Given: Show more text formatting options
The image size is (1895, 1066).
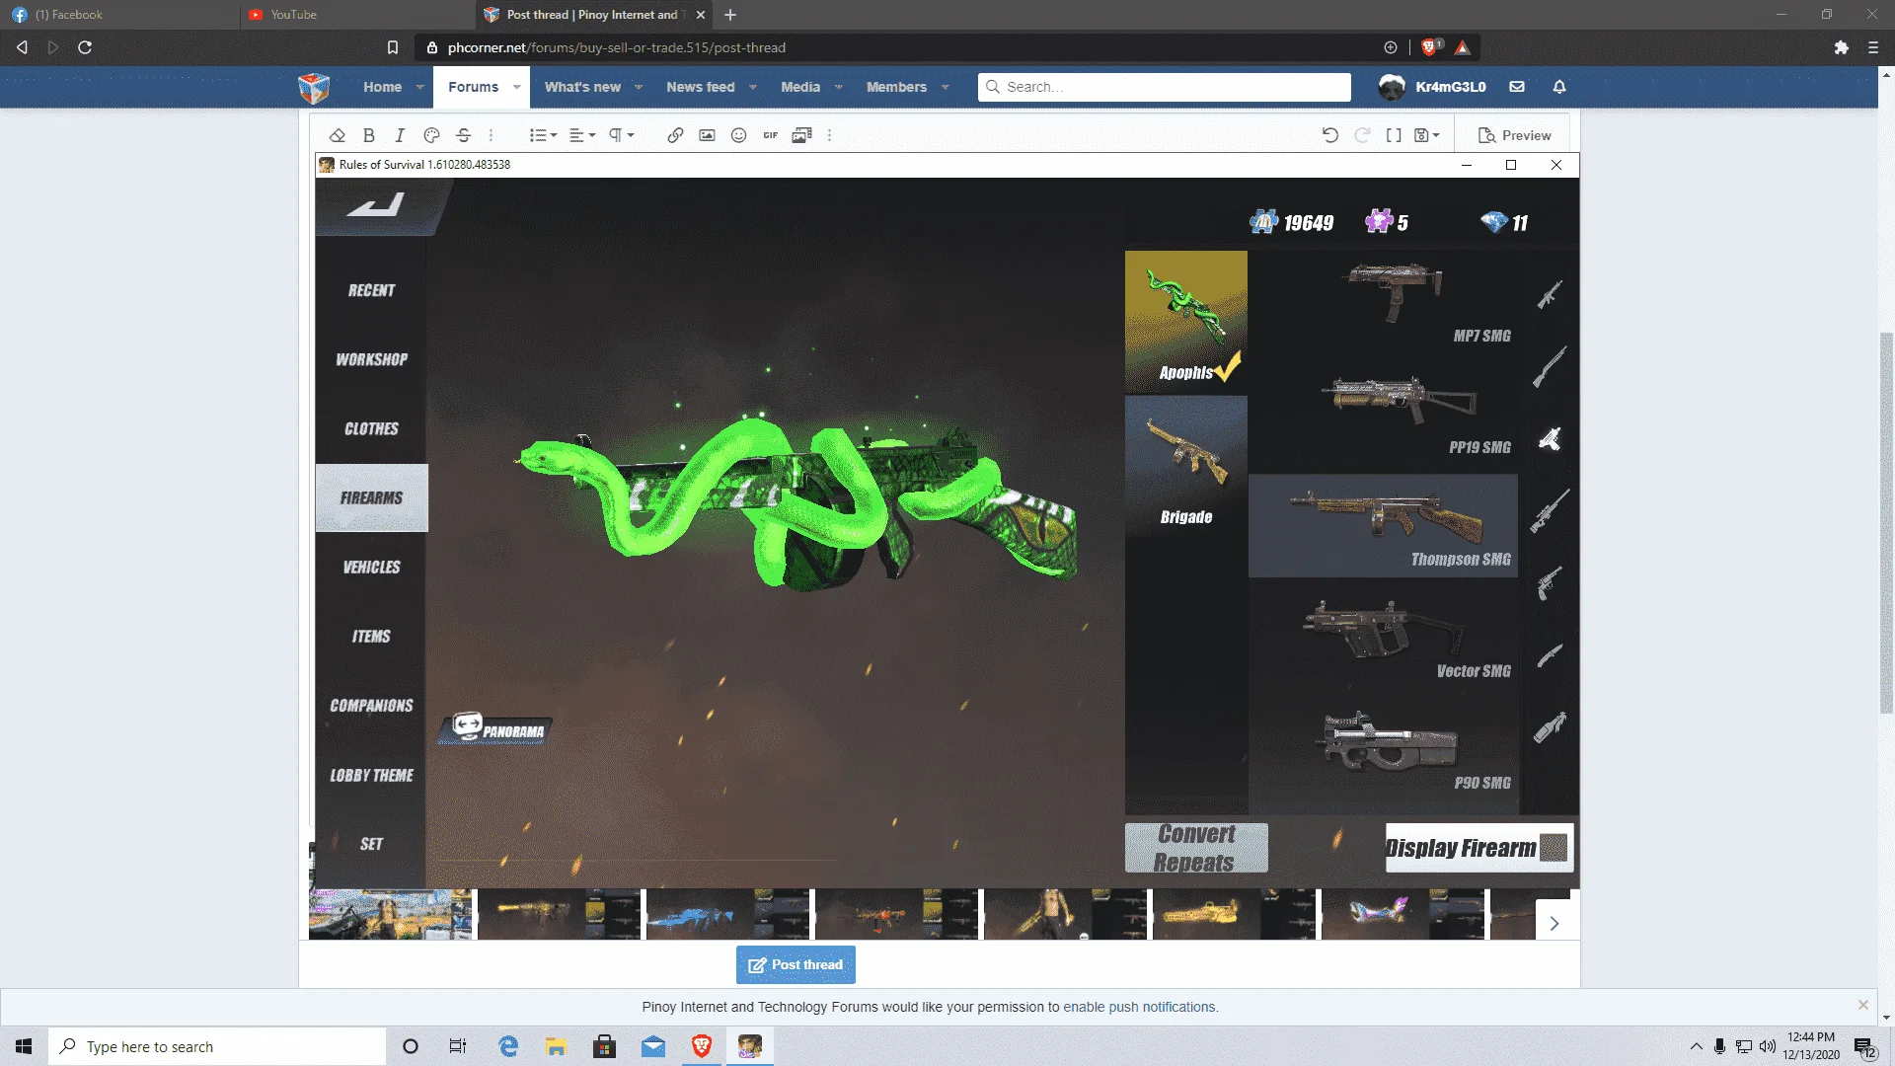Looking at the screenshot, I should coord(491,135).
